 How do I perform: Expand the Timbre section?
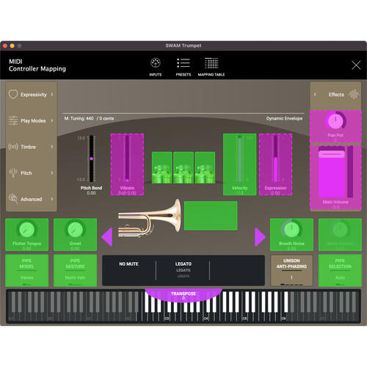pos(31,147)
